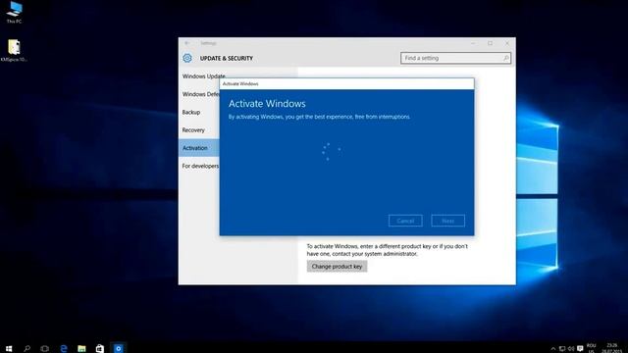Click the Activate Windows heading text
628x353 pixels.
pyautogui.click(x=267, y=104)
